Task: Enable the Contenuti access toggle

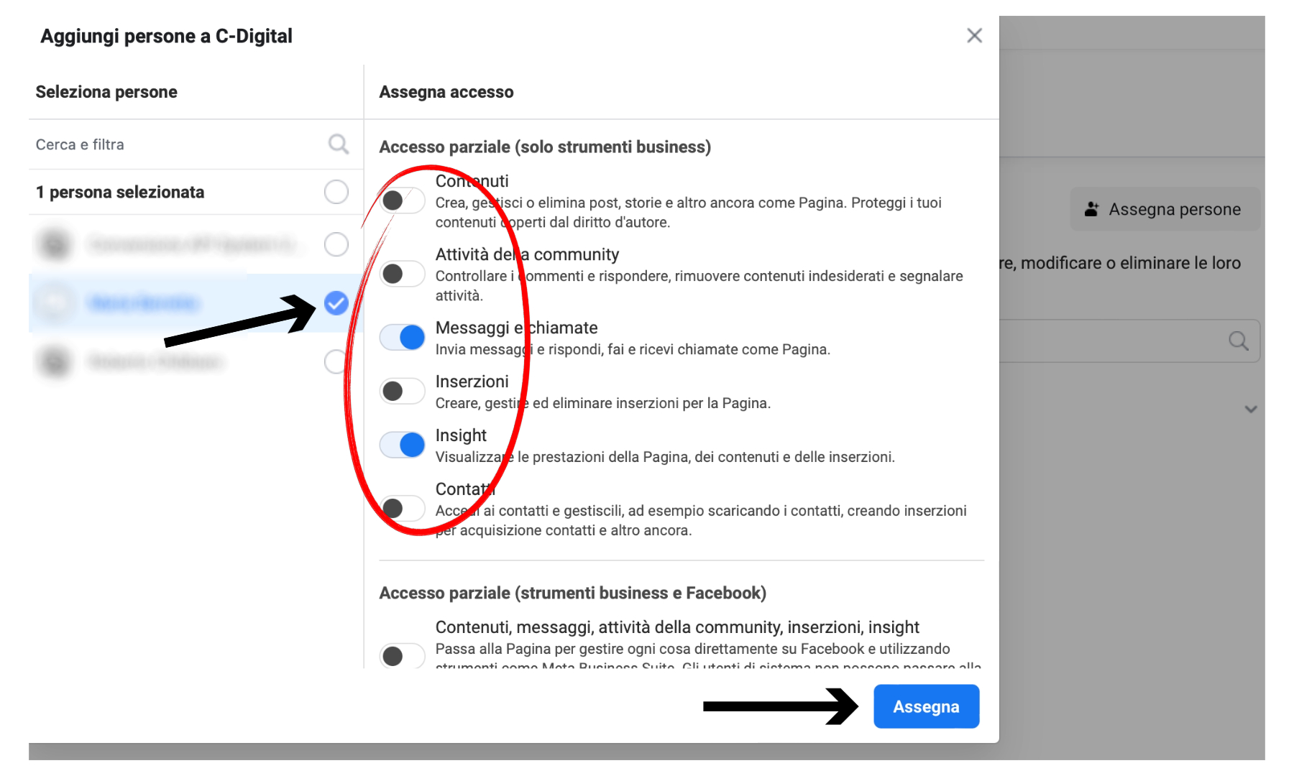Action: click(x=402, y=200)
